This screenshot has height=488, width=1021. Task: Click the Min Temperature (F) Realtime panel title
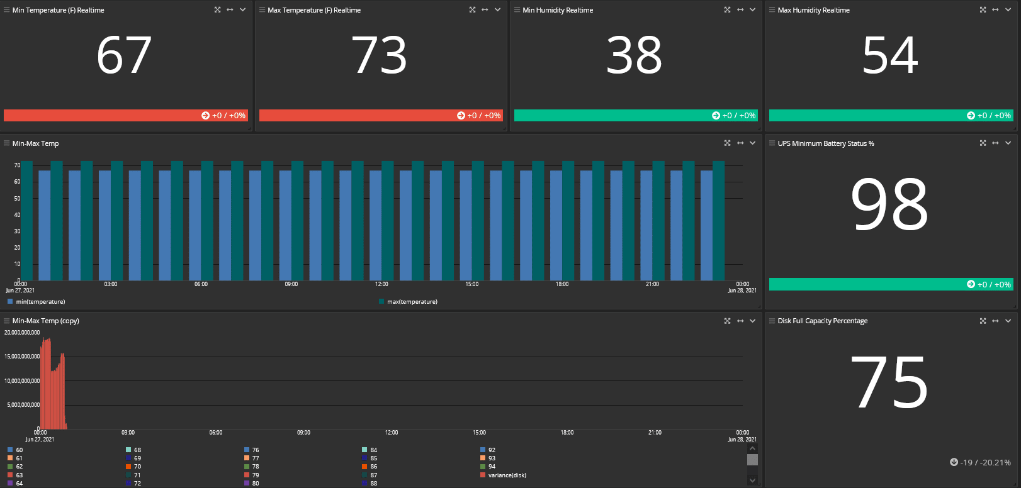(58, 10)
